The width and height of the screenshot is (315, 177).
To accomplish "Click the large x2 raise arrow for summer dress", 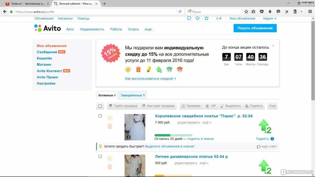I will (x=265, y=167).
